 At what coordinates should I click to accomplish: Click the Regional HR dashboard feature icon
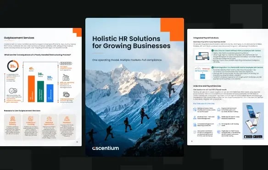(219, 110)
